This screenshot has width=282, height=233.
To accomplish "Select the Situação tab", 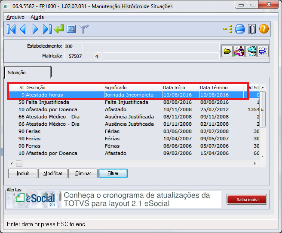I will pyautogui.click(x=28, y=73).
